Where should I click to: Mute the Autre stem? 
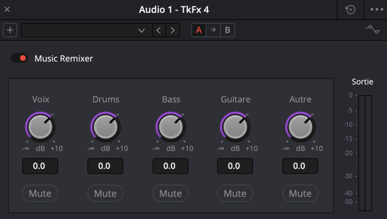tap(300, 193)
